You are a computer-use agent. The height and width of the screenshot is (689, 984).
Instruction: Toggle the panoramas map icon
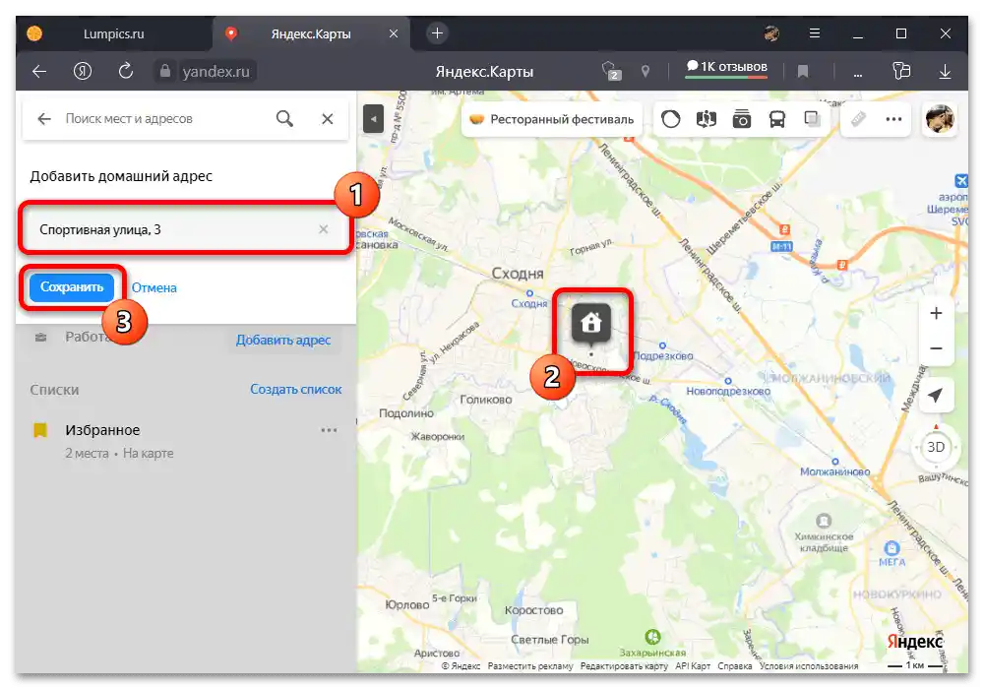pos(706,118)
